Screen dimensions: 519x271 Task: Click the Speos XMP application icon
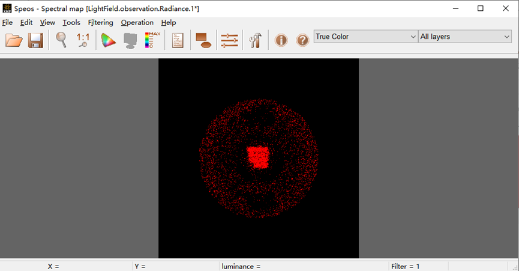[7, 8]
